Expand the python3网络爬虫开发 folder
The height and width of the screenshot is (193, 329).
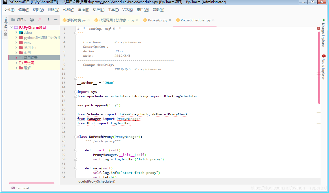pos(16,37)
